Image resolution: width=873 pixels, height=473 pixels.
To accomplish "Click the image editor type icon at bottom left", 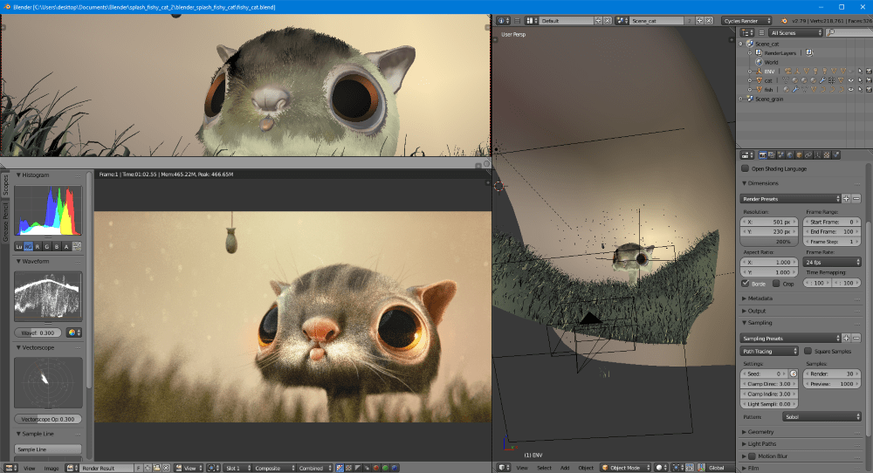I will 10,468.
